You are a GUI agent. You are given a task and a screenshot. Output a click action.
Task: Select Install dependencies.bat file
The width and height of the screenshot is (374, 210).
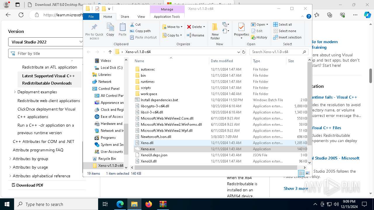click(x=159, y=100)
